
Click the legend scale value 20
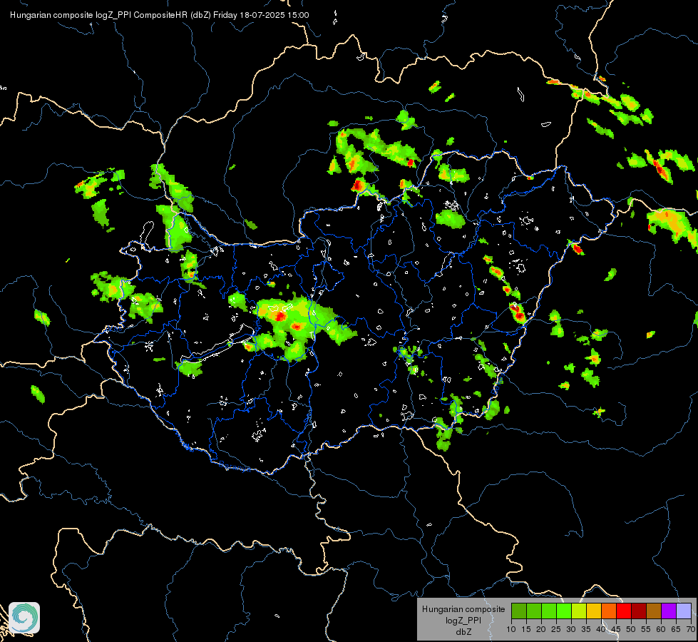tap(541, 630)
